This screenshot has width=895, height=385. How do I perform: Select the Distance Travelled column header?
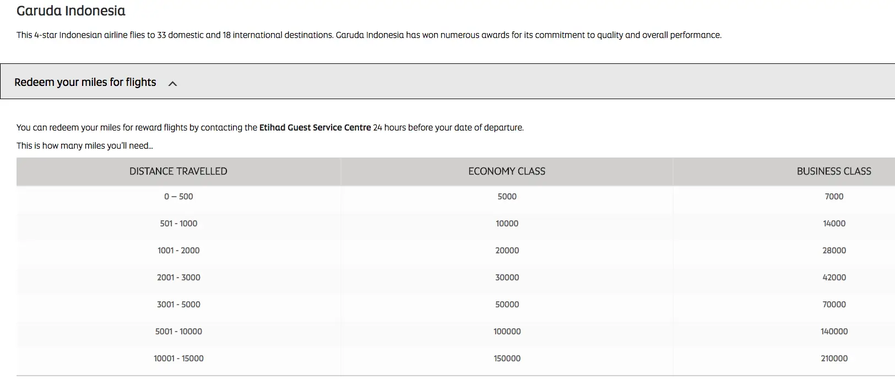tap(178, 171)
